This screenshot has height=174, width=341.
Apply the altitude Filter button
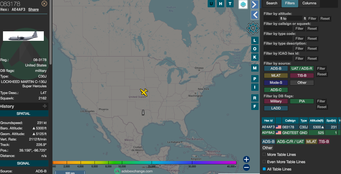(312, 19)
